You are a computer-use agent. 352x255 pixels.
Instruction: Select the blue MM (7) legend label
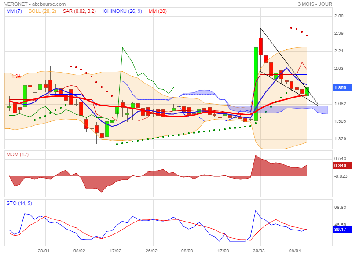pos(14,11)
